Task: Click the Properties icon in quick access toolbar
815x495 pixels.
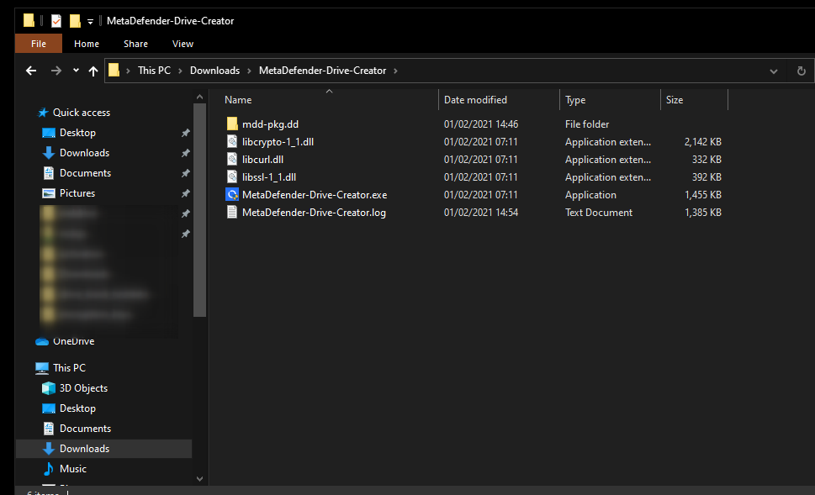Action: 56,21
